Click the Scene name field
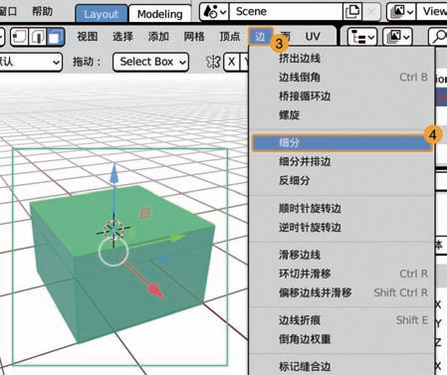 [x=286, y=12]
